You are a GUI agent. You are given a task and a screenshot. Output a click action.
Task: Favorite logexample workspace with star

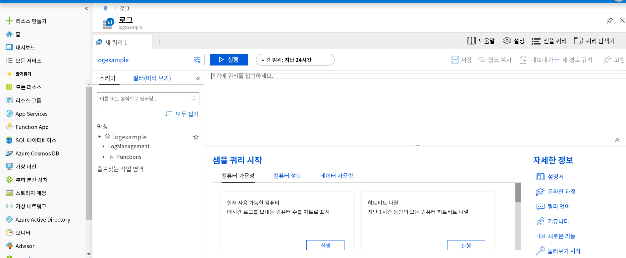coord(196,137)
